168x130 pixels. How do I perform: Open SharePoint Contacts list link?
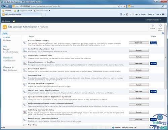pyautogui.click(x=10, y=52)
